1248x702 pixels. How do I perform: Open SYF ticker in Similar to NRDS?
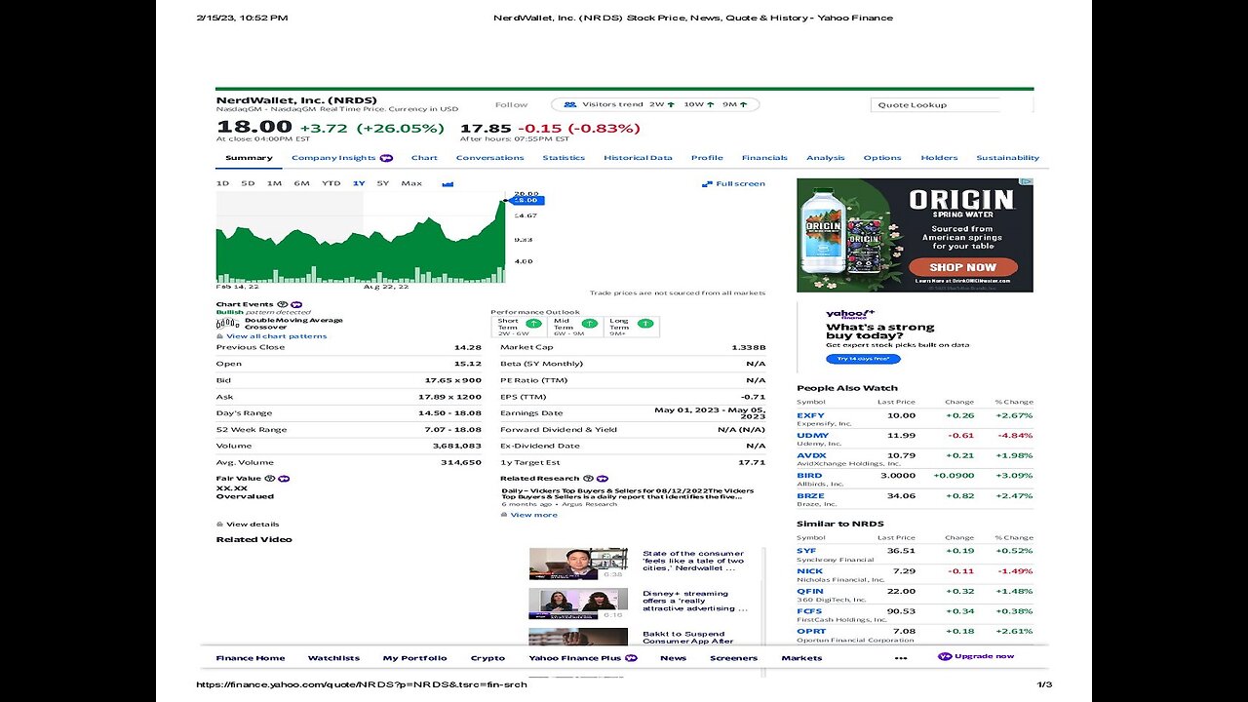pyautogui.click(x=806, y=551)
